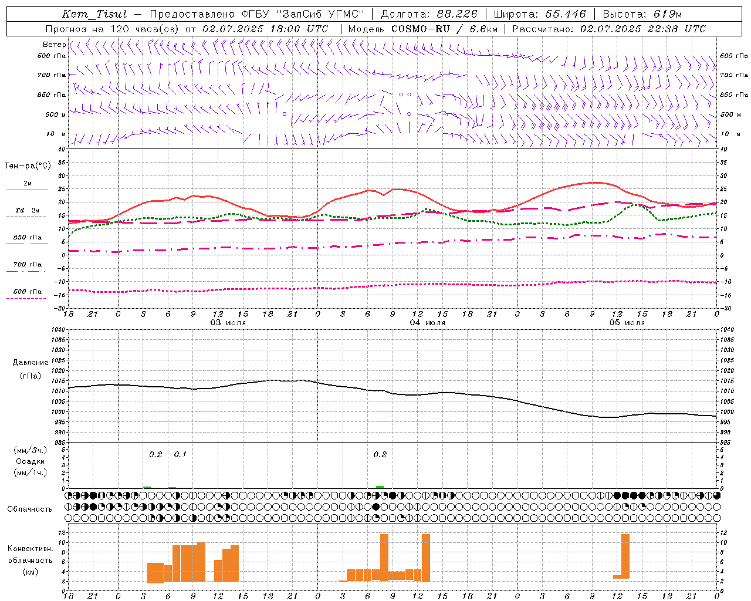Screen dimensions: 751x601
Task: Select the left 700 гПа wind level label
Action: click(52, 75)
